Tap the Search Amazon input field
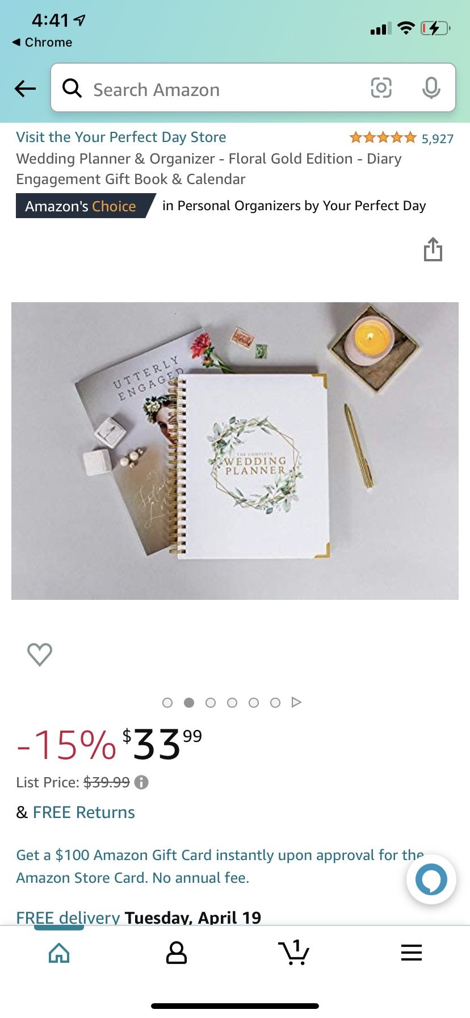 click(227, 89)
